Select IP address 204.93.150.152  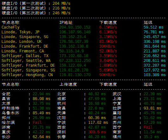point(75,27)
